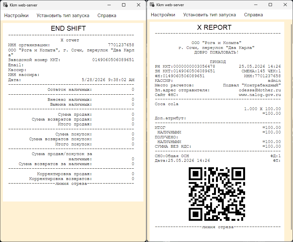Click the X REPORT heading
The image size is (293, 242).
tap(214, 27)
